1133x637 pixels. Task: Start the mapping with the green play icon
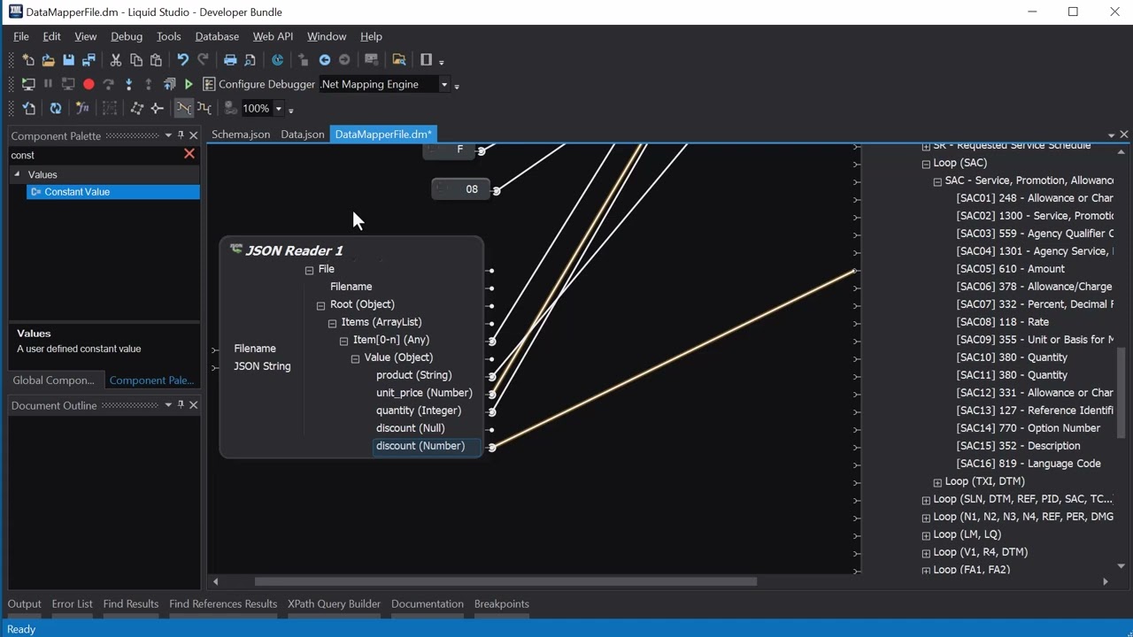point(189,84)
